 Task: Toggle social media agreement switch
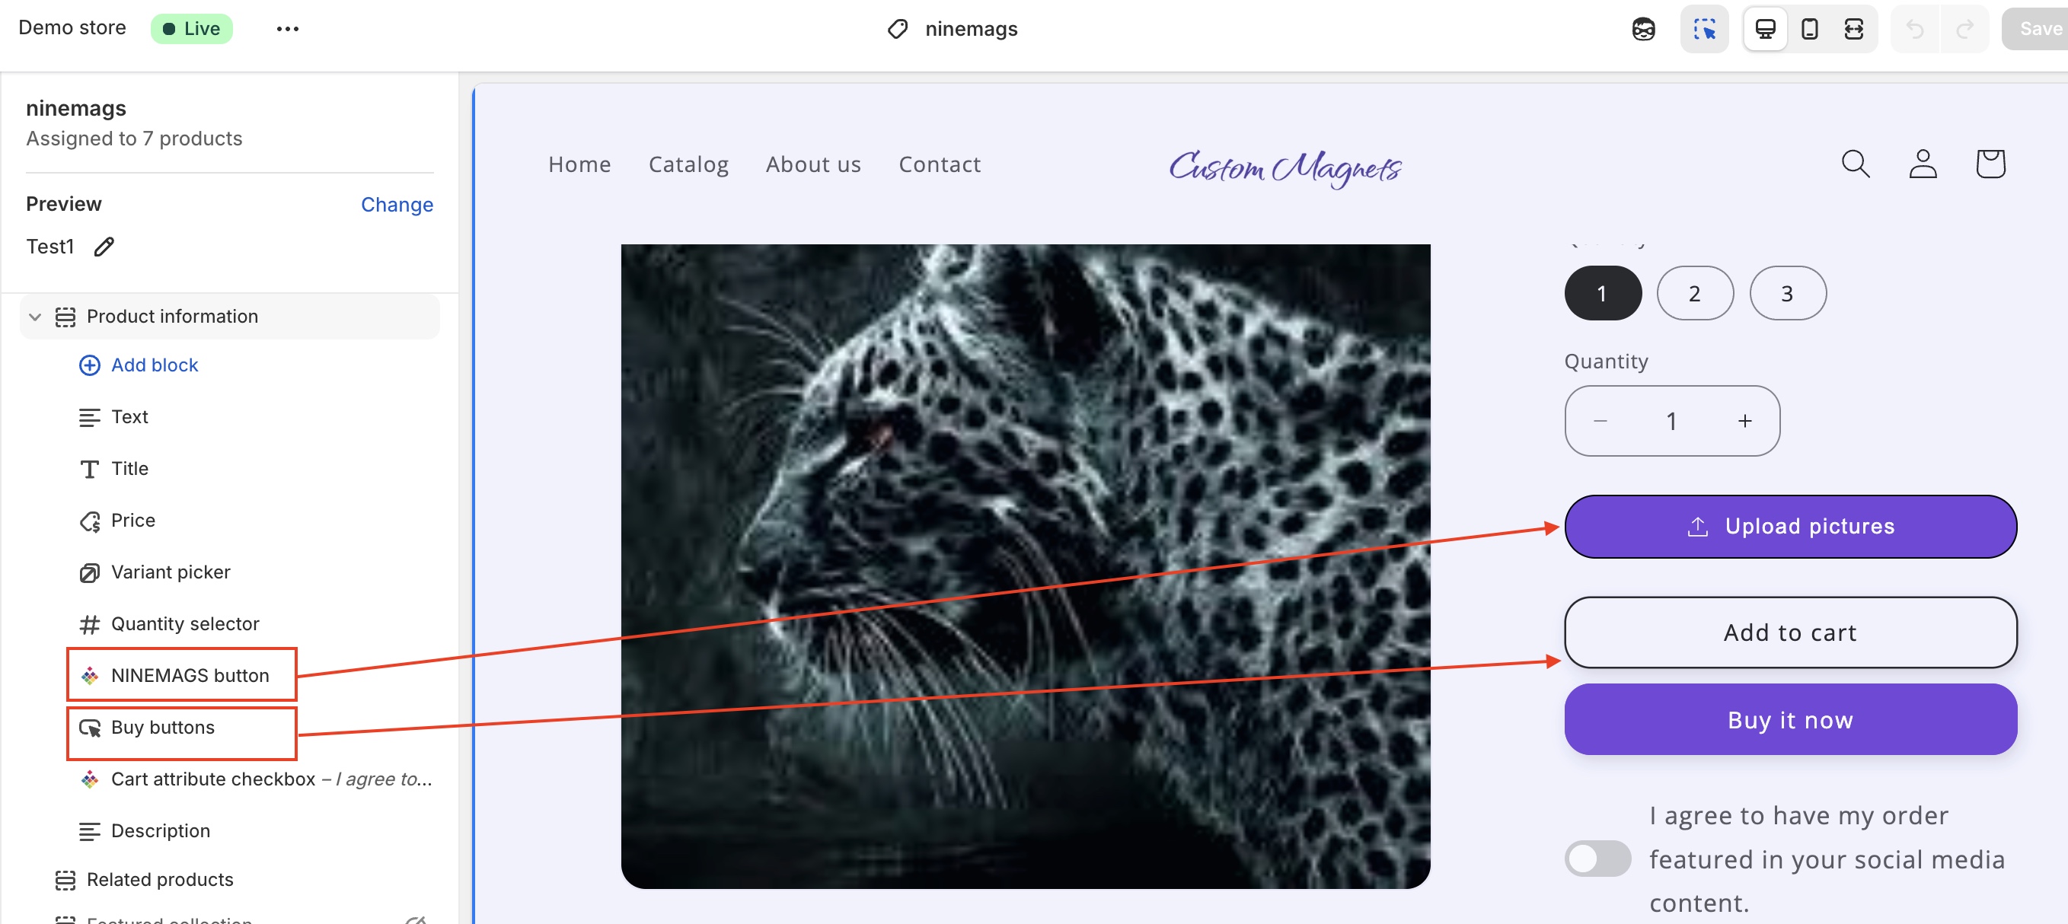pos(1597,859)
